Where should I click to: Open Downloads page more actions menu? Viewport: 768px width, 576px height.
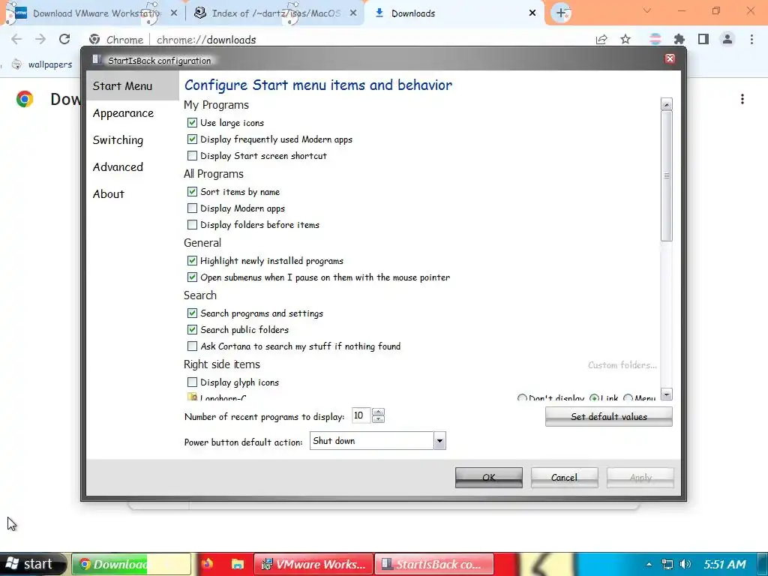click(x=742, y=99)
